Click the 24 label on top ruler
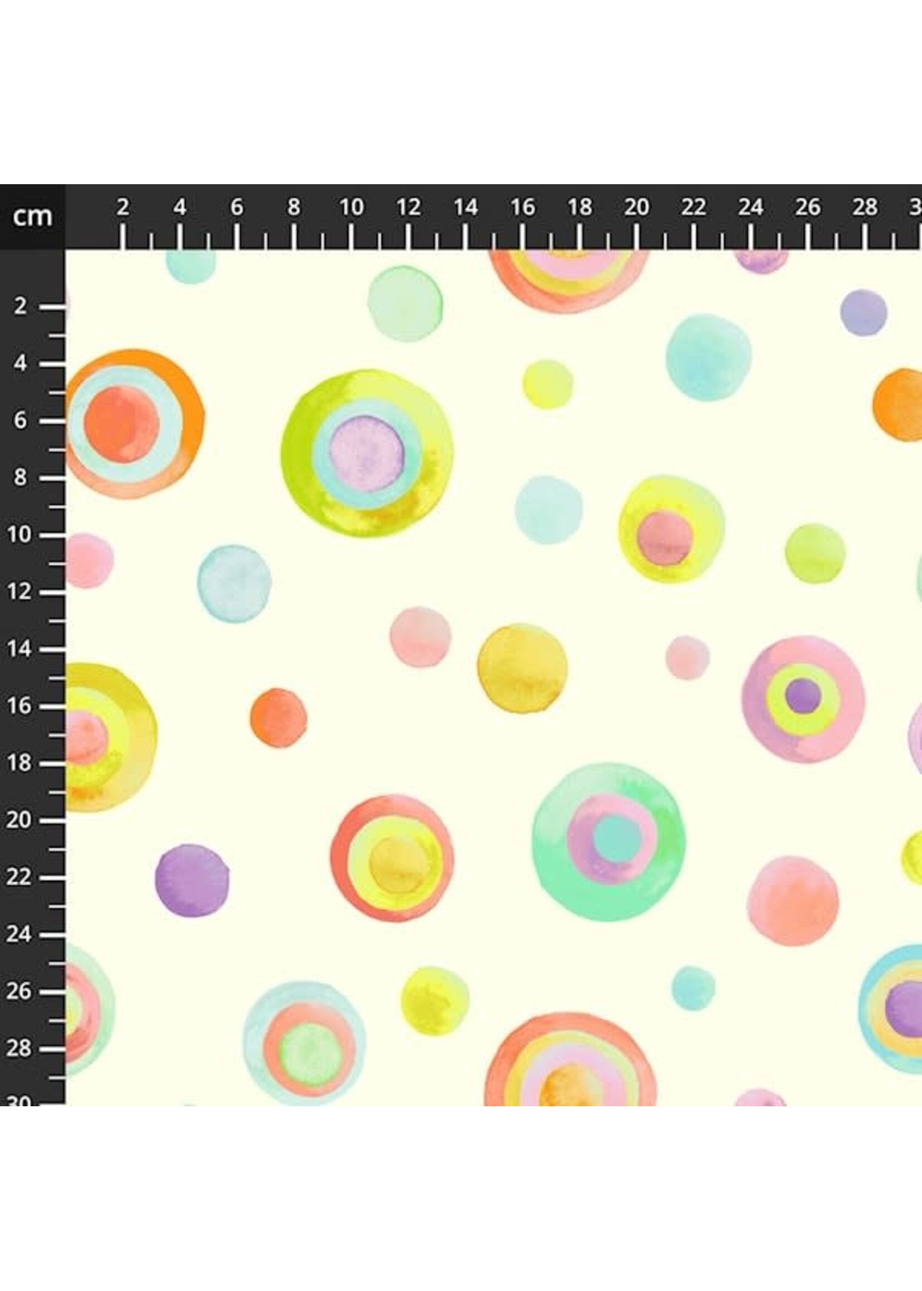Image resolution: width=922 pixels, height=1291 pixels. (x=751, y=207)
